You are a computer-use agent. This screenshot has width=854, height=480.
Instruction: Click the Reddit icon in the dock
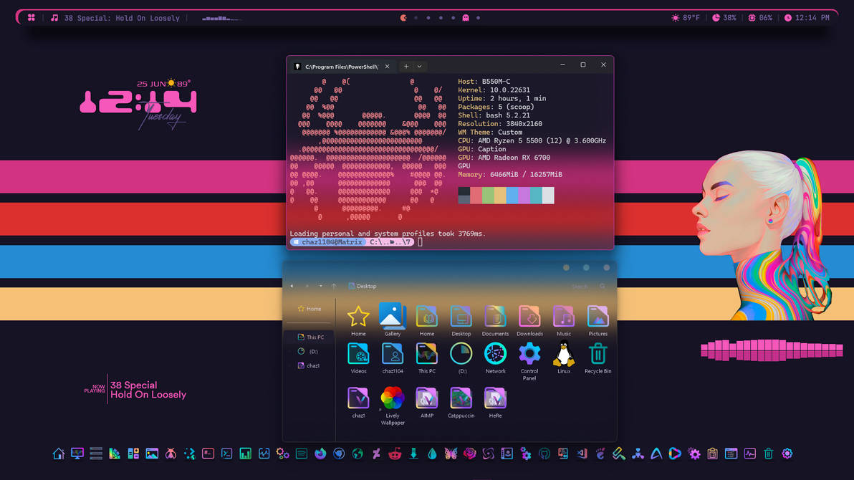click(x=395, y=453)
